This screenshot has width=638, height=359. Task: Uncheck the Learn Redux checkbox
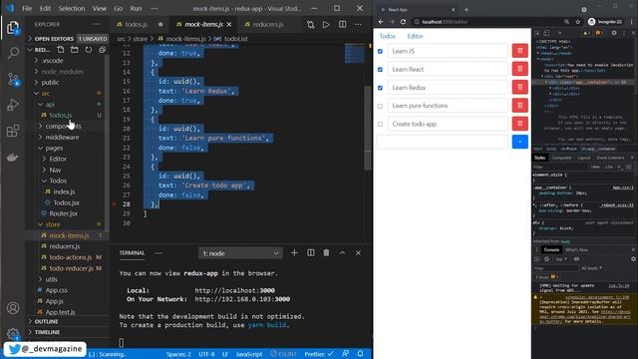(380, 88)
